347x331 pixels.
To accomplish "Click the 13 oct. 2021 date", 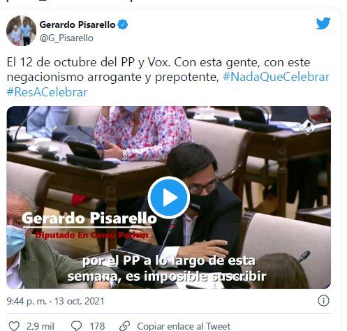I will pos(79,301).
